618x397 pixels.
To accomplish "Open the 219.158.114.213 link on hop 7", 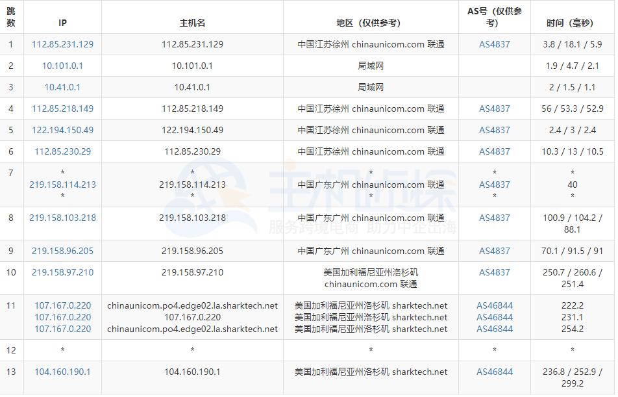I will tap(63, 185).
